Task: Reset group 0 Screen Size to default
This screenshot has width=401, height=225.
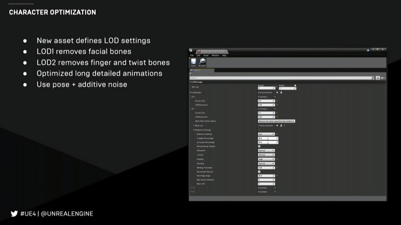Action: [x=277, y=101]
